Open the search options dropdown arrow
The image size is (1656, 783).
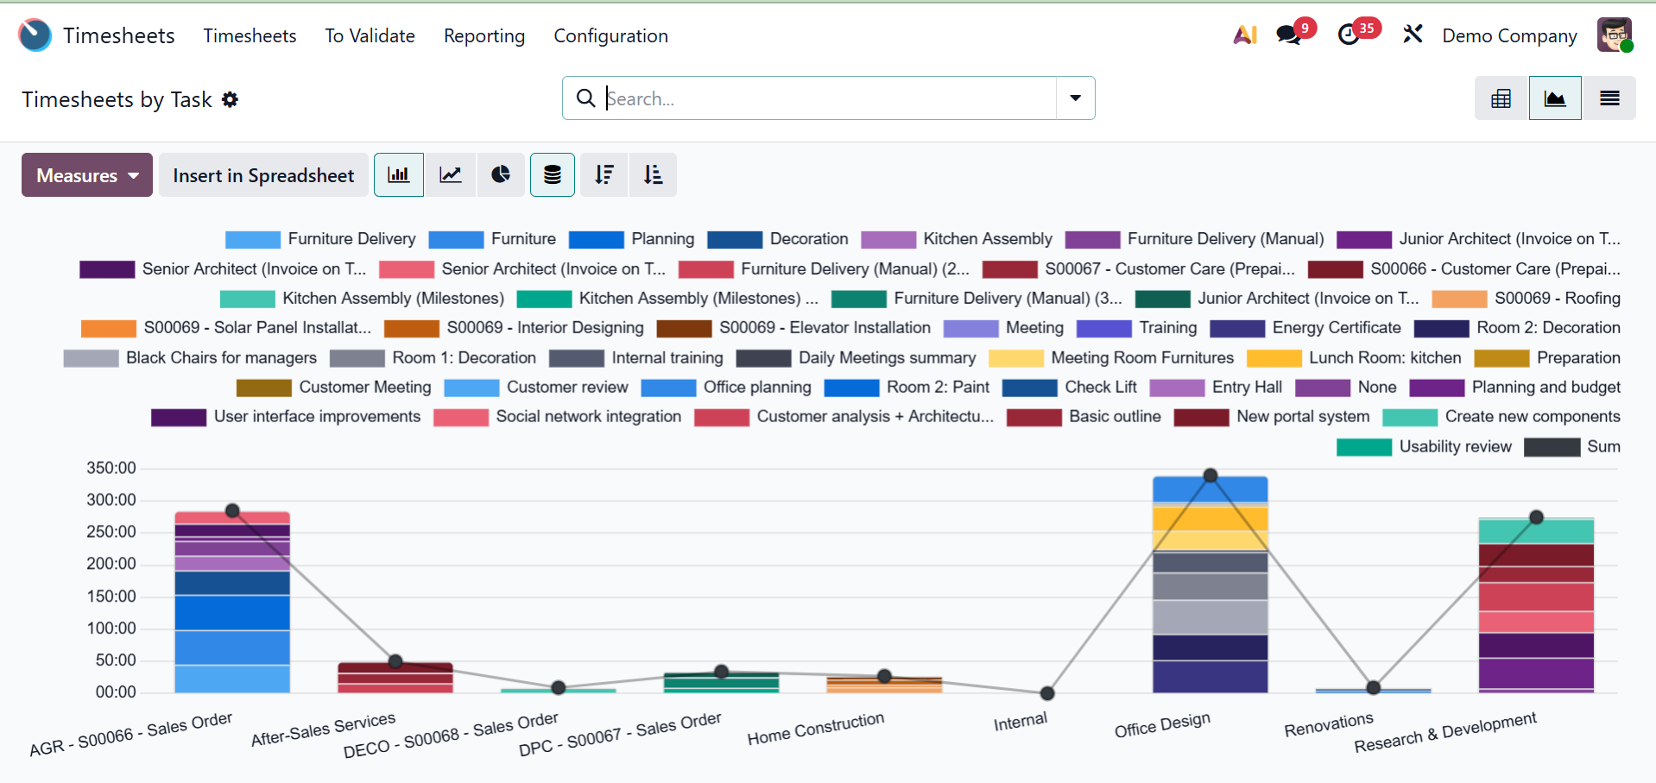1075,98
